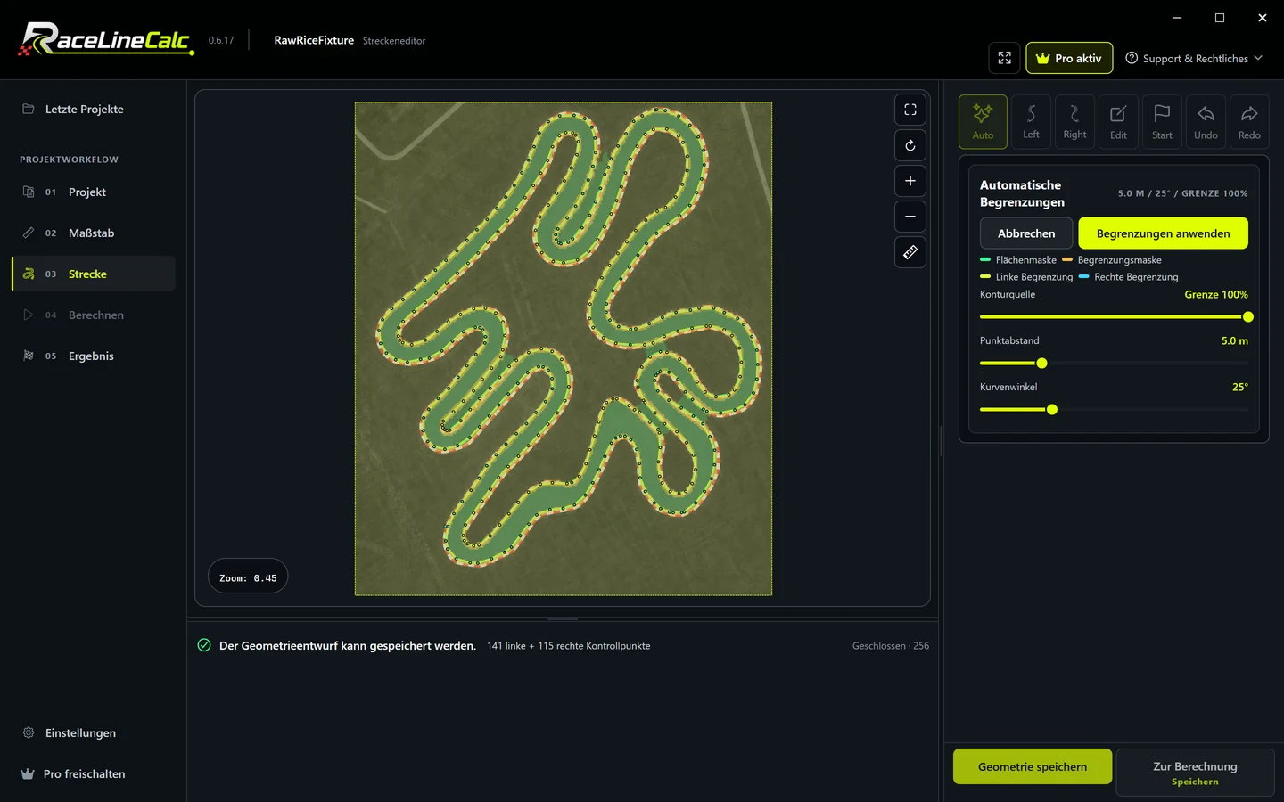Click the Undo arrow
Screen dimensions: 1284x802
1206,121
